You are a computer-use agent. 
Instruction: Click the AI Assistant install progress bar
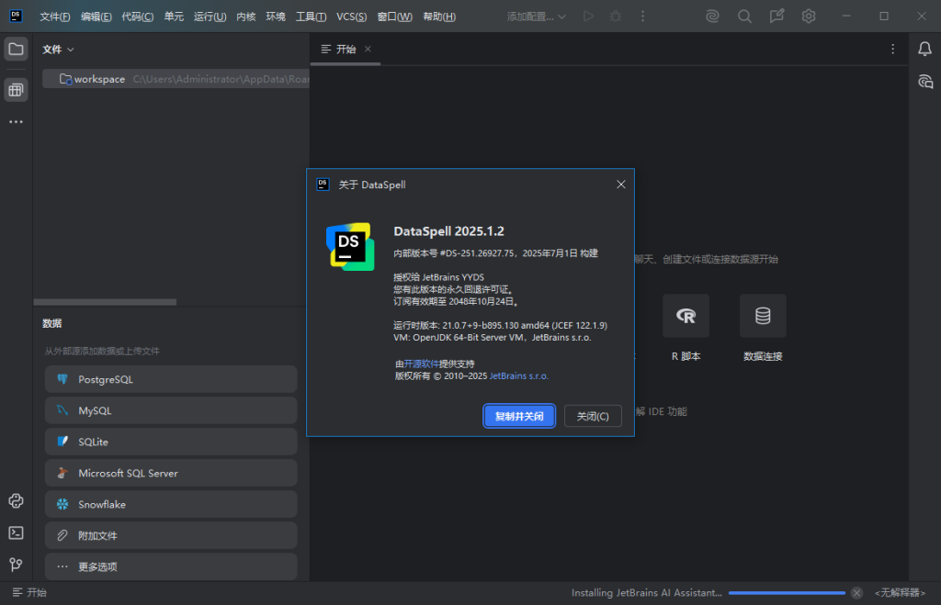[787, 593]
